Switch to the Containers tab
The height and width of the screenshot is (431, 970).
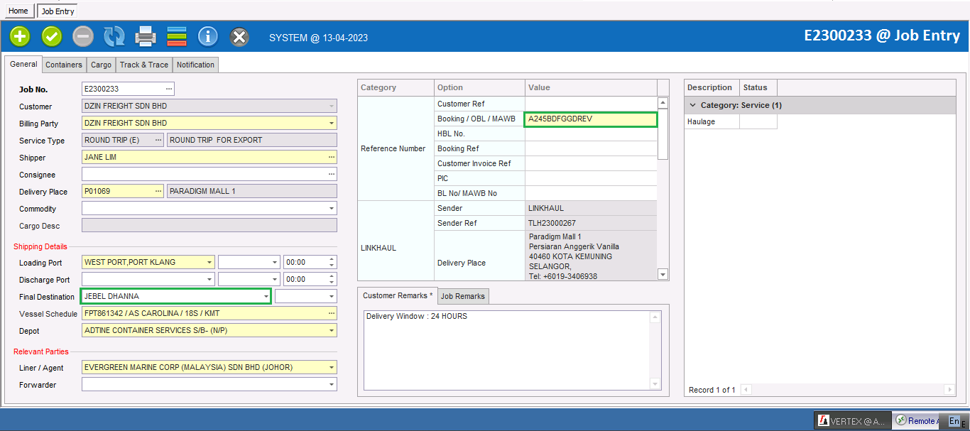click(64, 65)
